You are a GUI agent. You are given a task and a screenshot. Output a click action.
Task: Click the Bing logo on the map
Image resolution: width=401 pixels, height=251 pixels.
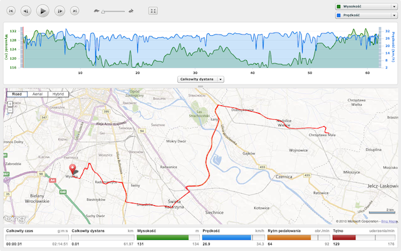15,219
